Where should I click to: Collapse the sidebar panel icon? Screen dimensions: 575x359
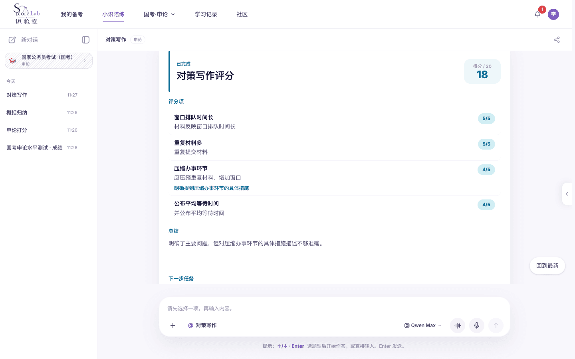tap(85, 39)
